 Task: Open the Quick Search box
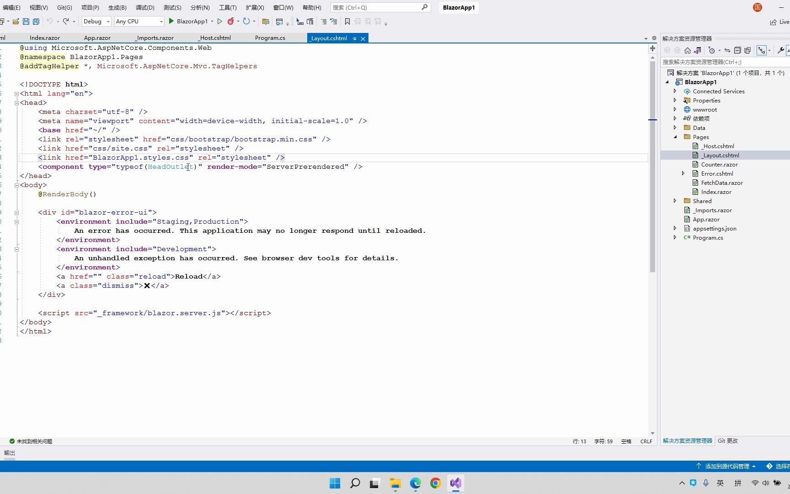tap(379, 7)
